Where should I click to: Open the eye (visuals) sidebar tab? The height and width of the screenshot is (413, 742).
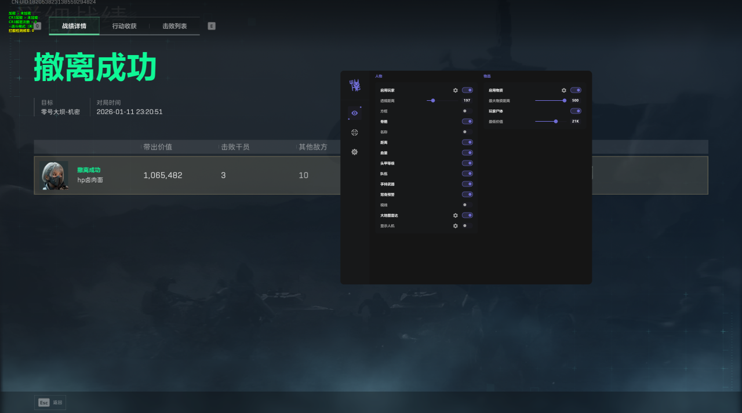point(355,113)
